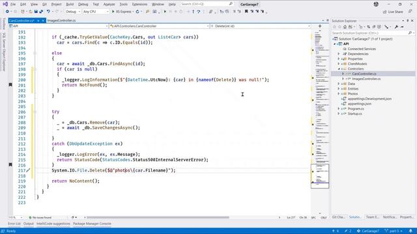Select appsettings.json in Solution Explorer
The image size is (417, 234).
click(x=359, y=104)
